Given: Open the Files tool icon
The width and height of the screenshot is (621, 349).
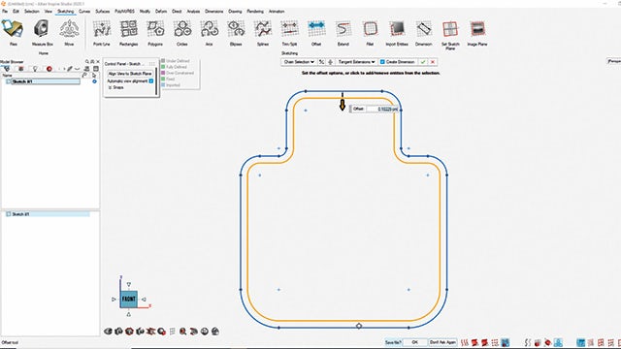Looking at the screenshot, I should tap(13, 29).
